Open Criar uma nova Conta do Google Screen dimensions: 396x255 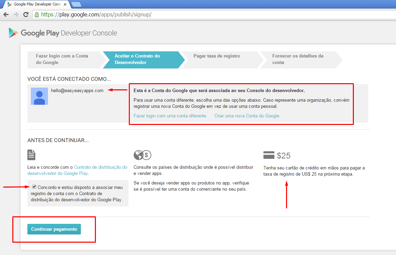point(247,116)
